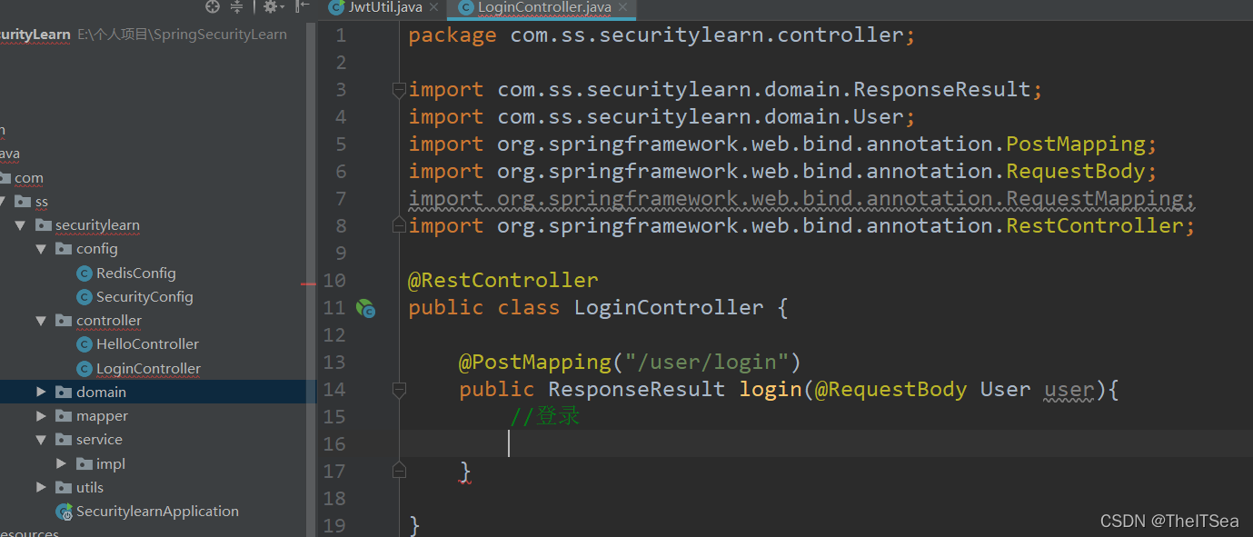Click the "/user/login" string literal

click(708, 362)
